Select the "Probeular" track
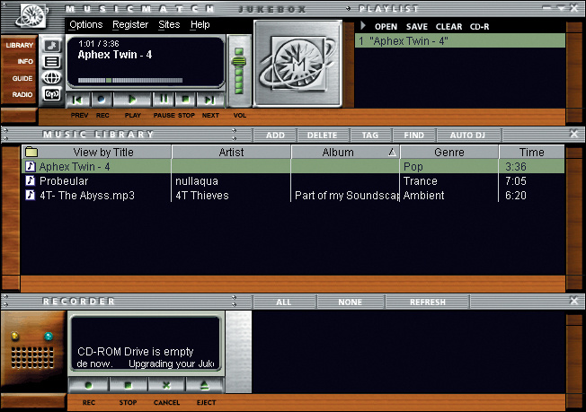Screen dimensions: 586x412 (64, 181)
